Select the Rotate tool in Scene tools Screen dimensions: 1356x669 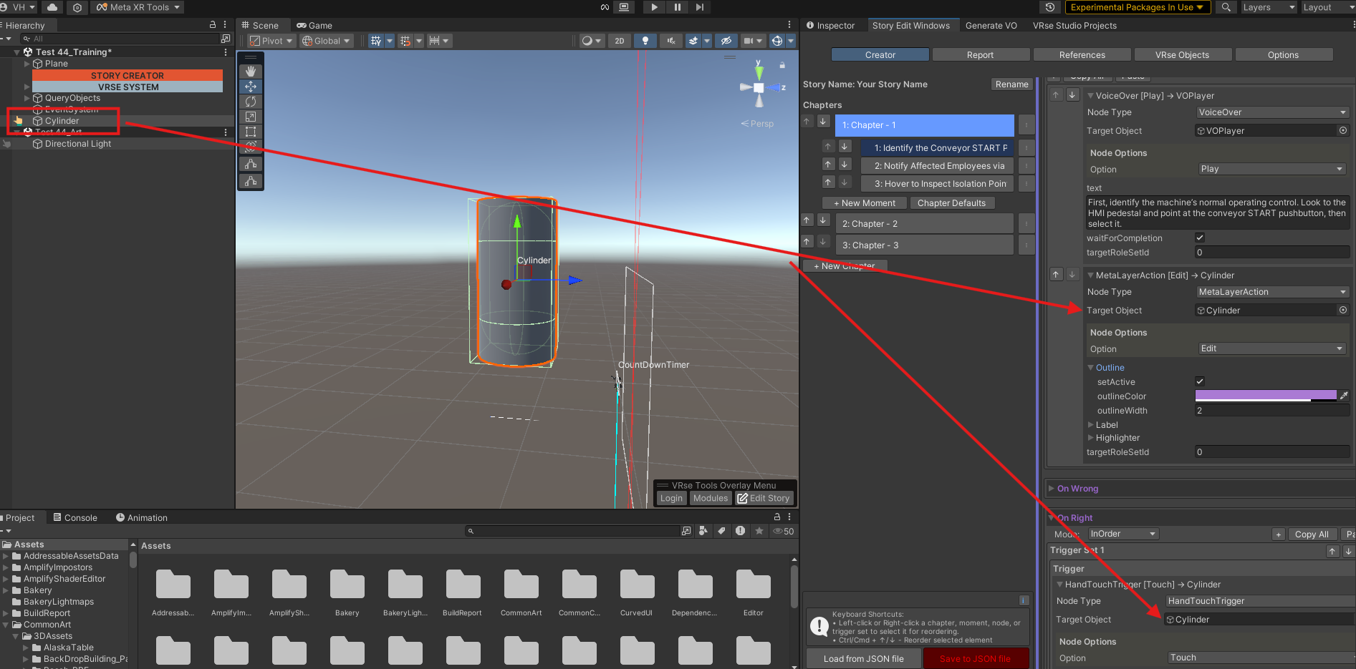(251, 102)
